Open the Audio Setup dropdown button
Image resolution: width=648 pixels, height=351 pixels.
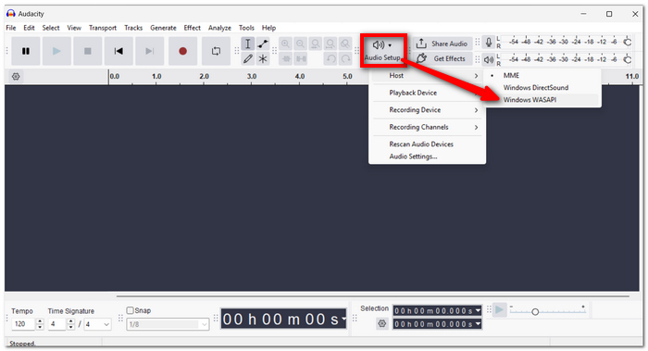tap(383, 50)
